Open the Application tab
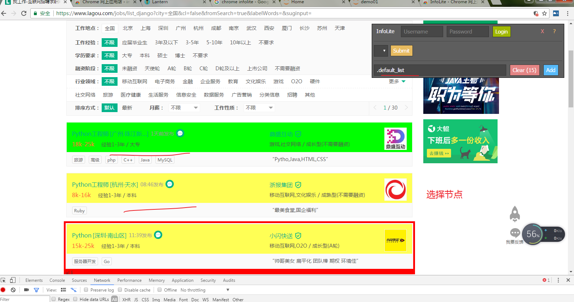 (x=182, y=280)
